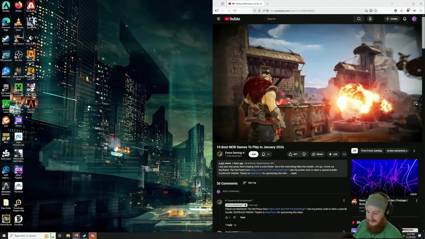Switch to the 10 Best NEW Games tab
The height and width of the screenshot is (239, 425).
[245, 4]
